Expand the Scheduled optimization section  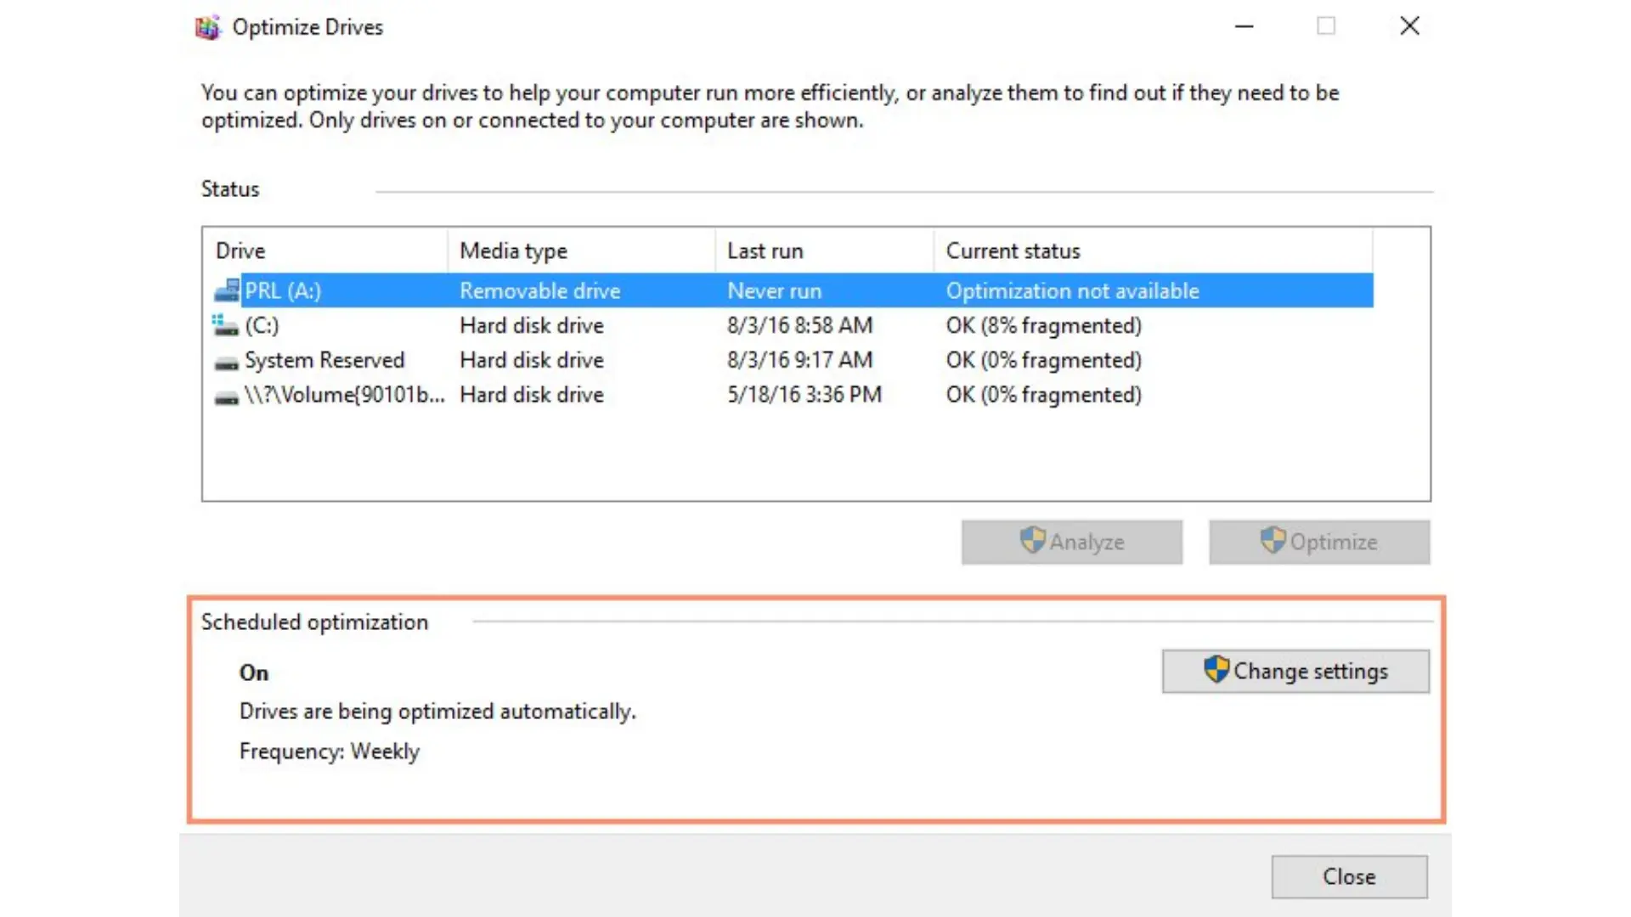(x=313, y=622)
